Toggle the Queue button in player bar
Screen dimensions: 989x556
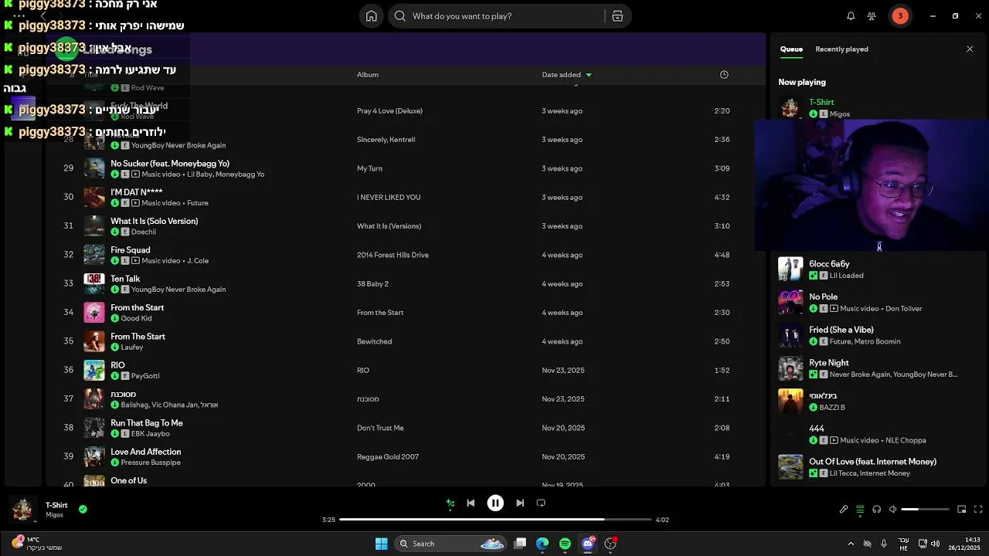[x=860, y=510]
